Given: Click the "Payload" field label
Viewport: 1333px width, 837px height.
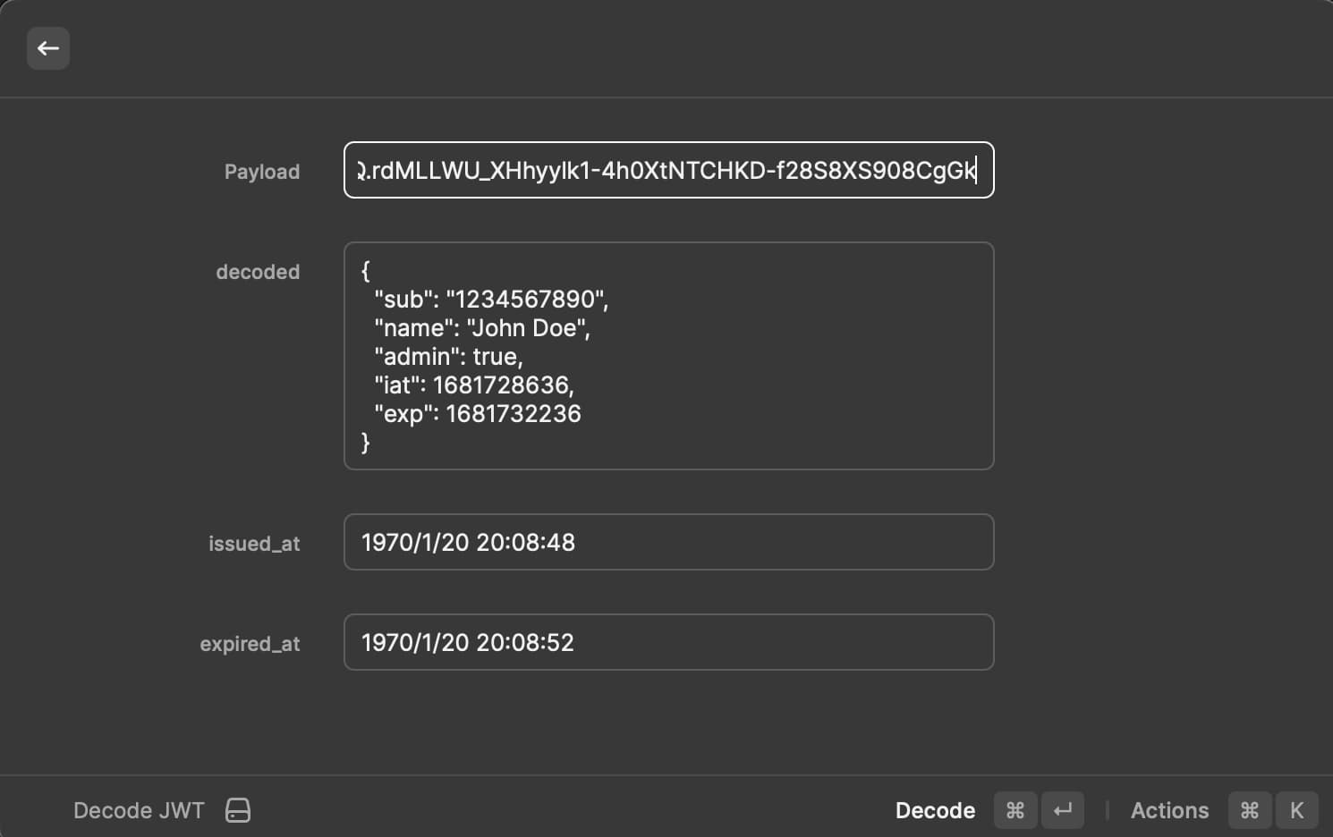Looking at the screenshot, I should 262,172.
